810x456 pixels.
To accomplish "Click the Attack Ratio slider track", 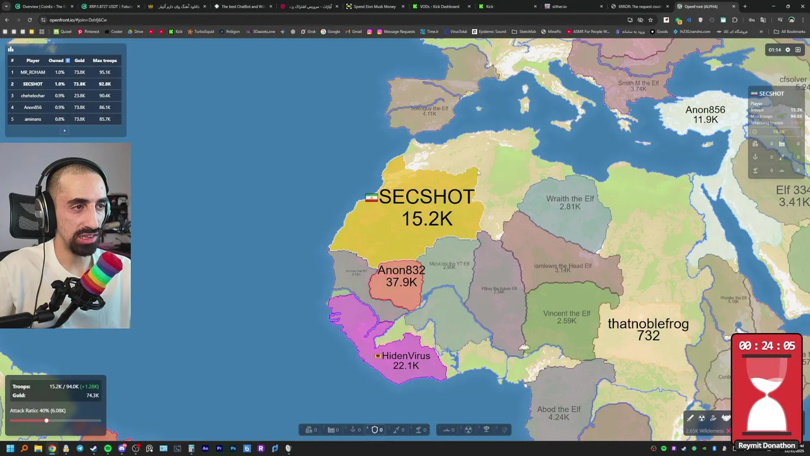I will coord(55,421).
